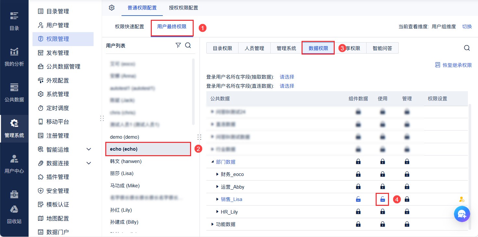Image resolution: width=478 pixels, height=237 pixels.
Task: Click the 用户列表 vertical scrollbar
Action: (x=194, y=92)
